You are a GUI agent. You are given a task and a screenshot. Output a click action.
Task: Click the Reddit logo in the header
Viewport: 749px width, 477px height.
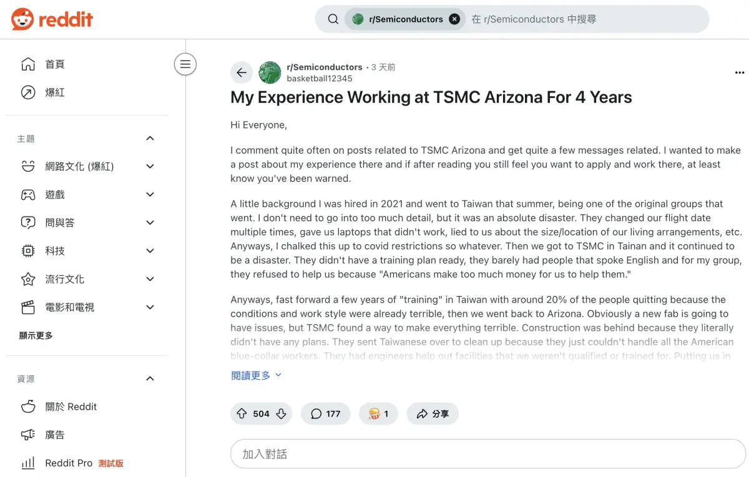(52, 19)
